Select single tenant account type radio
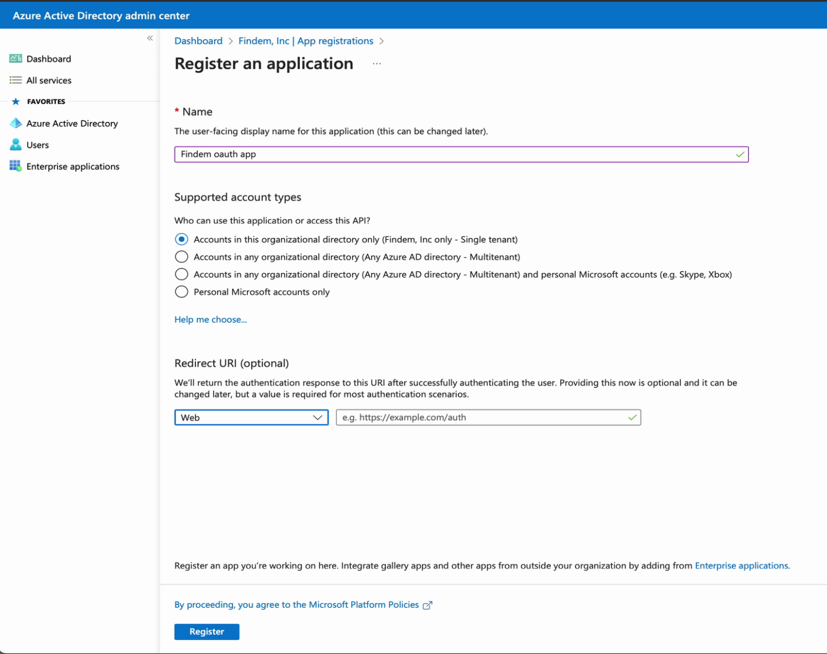 coord(182,240)
